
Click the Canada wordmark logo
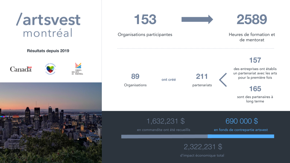21,69
